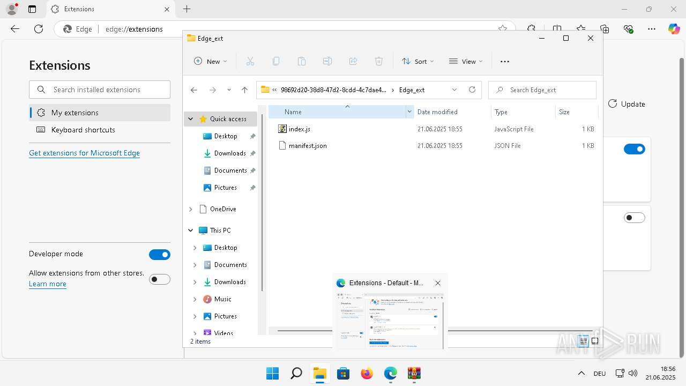686x386 pixels.
Task: Go back with Explorer's back arrow
Action: [x=194, y=90]
